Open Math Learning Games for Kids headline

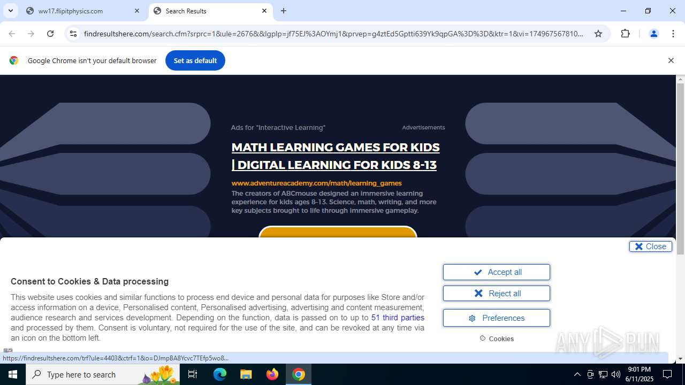point(336,156)
